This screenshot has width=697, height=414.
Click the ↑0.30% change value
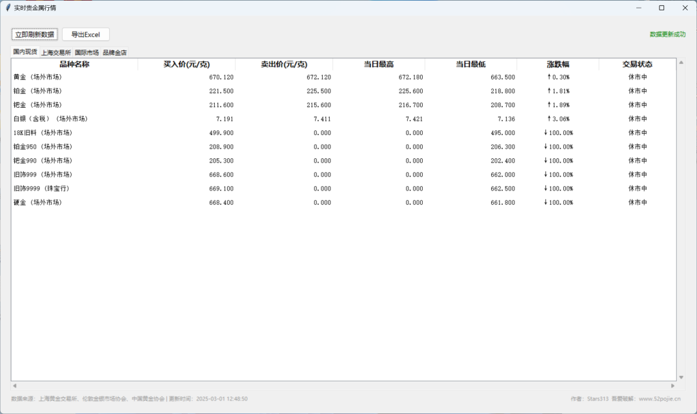(558, 77)
